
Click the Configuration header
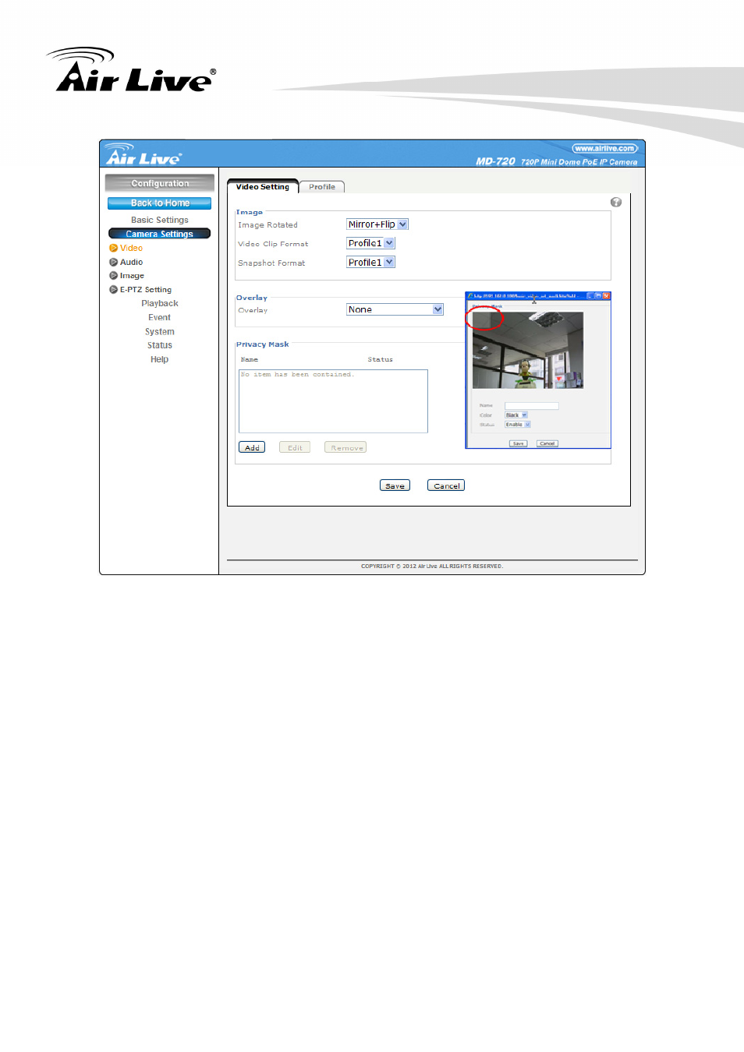pos(160,183)
